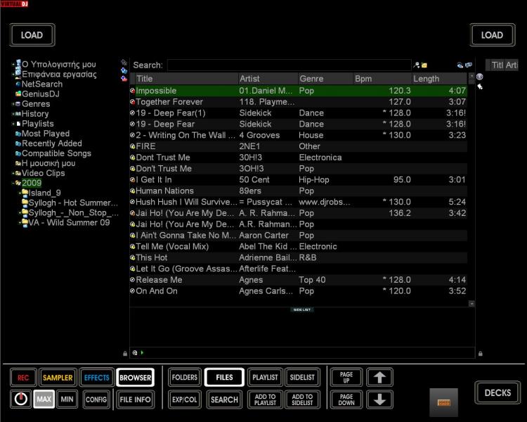
Task: Select the BROWSER tab
Action: (135, 378)
